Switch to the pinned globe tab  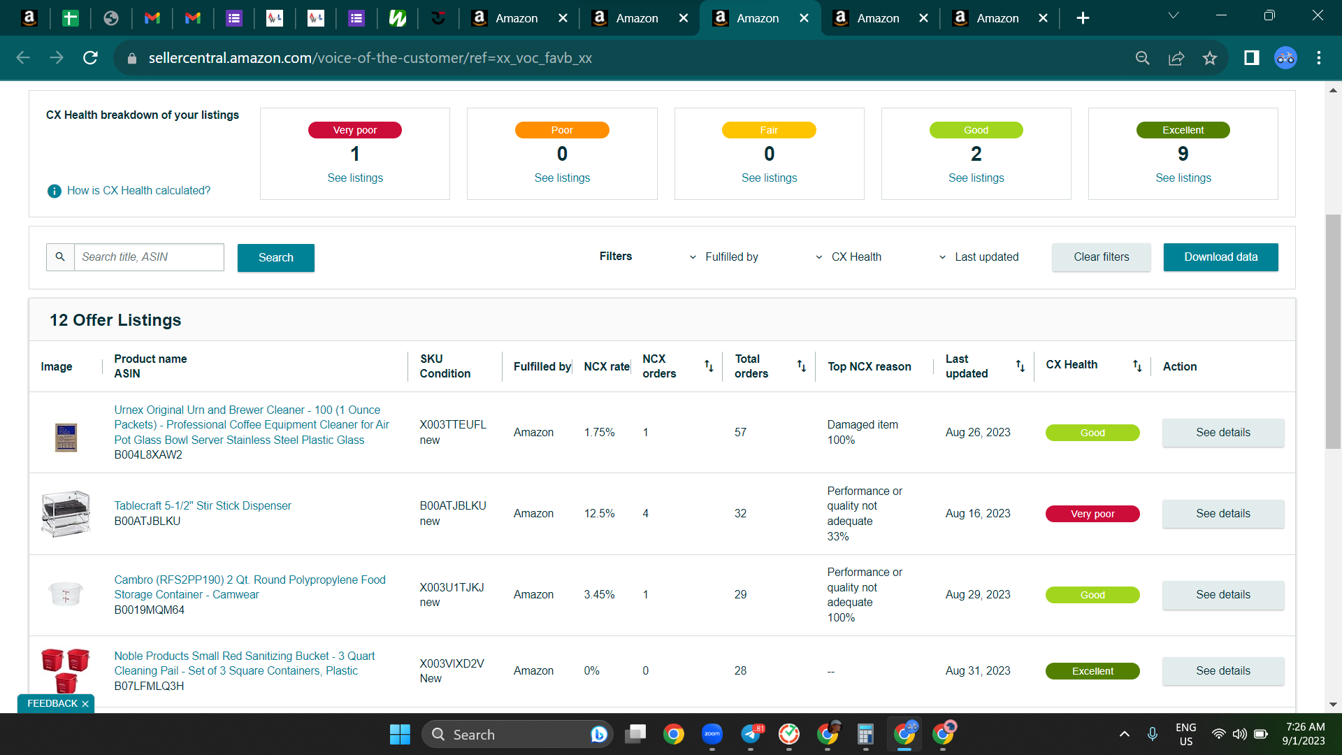(111, 18)
